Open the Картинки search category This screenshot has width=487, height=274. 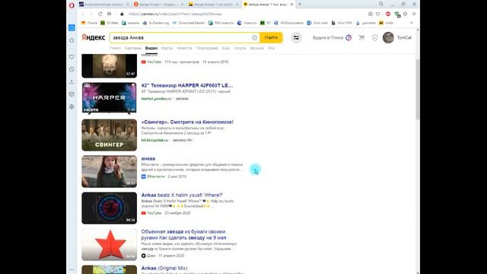coord(133,48)
